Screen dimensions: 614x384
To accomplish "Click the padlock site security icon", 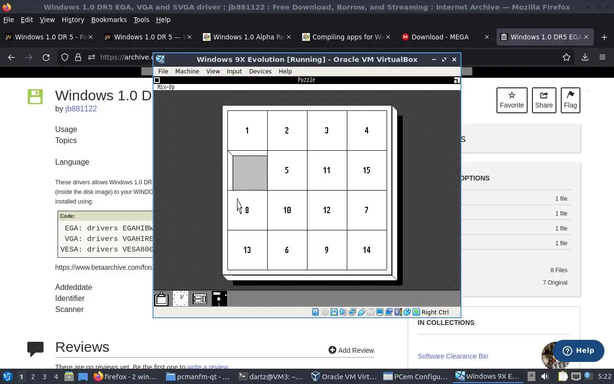I will (78, 57).
